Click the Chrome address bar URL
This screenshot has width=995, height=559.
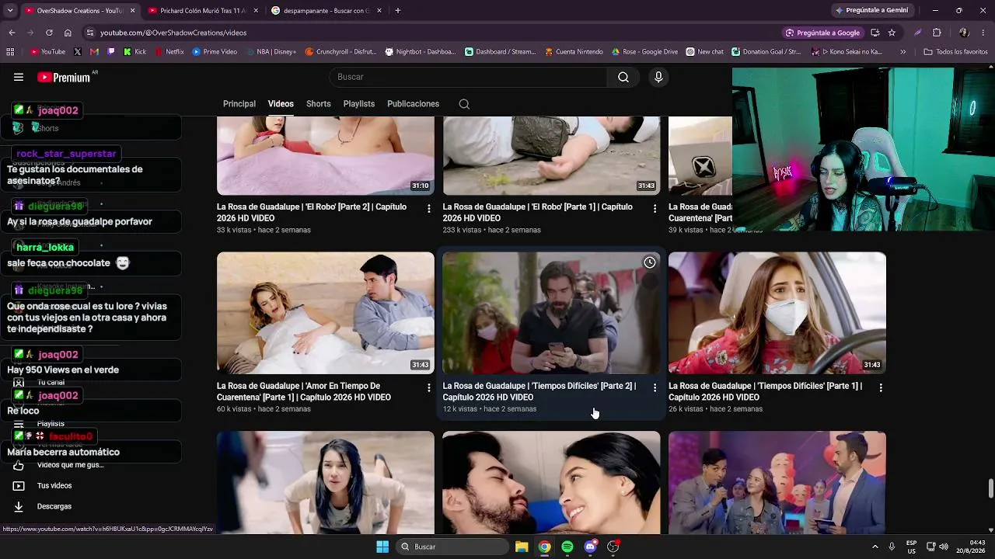(x=173, y=33)
